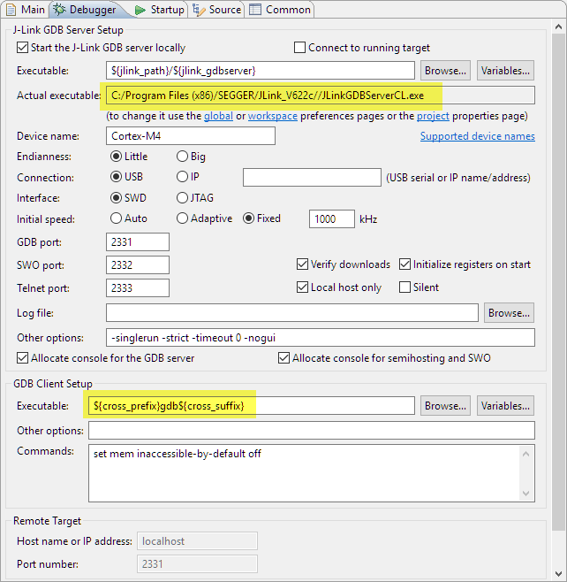Click the Startup tab green arrow icon
567x582 pixels.
(x=140, y=10)
